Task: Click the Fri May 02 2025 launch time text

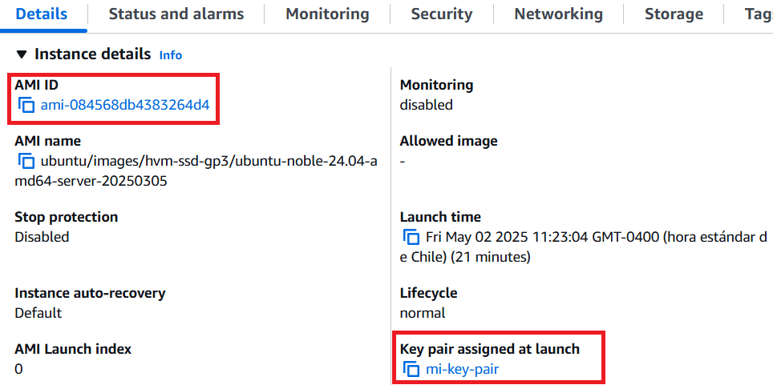Action: [x=585, y=247]
